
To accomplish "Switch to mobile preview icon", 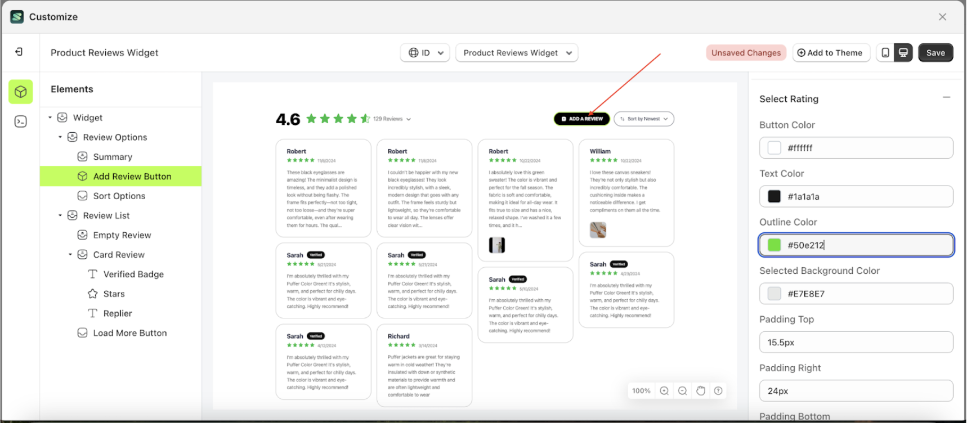I will tap(885, 53).
